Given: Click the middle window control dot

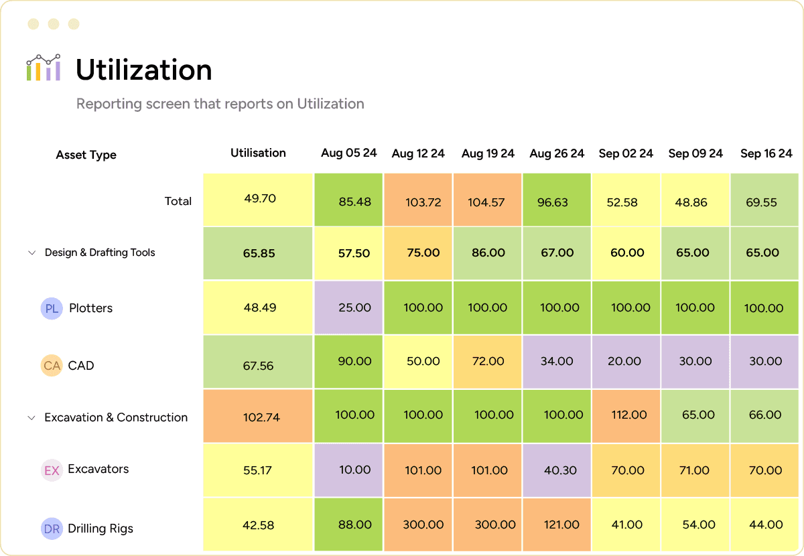Looking at the screenshot, I should pyautogui.click(x=52, y=23).
